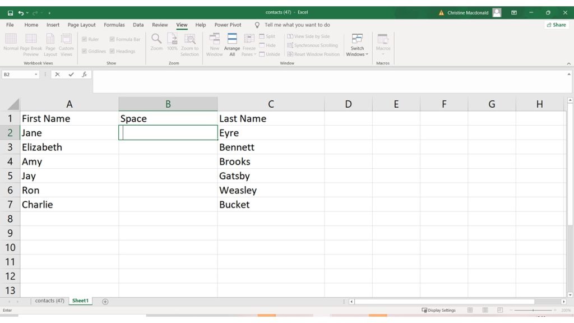The height and width of the screenshot is (323, 574).
Task: Toggle the Formula Bar checkbox
Action: click(113, 39)
